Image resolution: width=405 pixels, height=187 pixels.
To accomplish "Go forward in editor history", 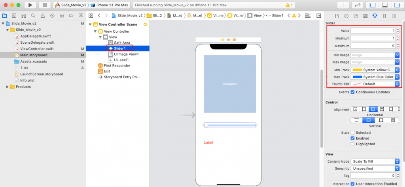I will tap(106, 15).
